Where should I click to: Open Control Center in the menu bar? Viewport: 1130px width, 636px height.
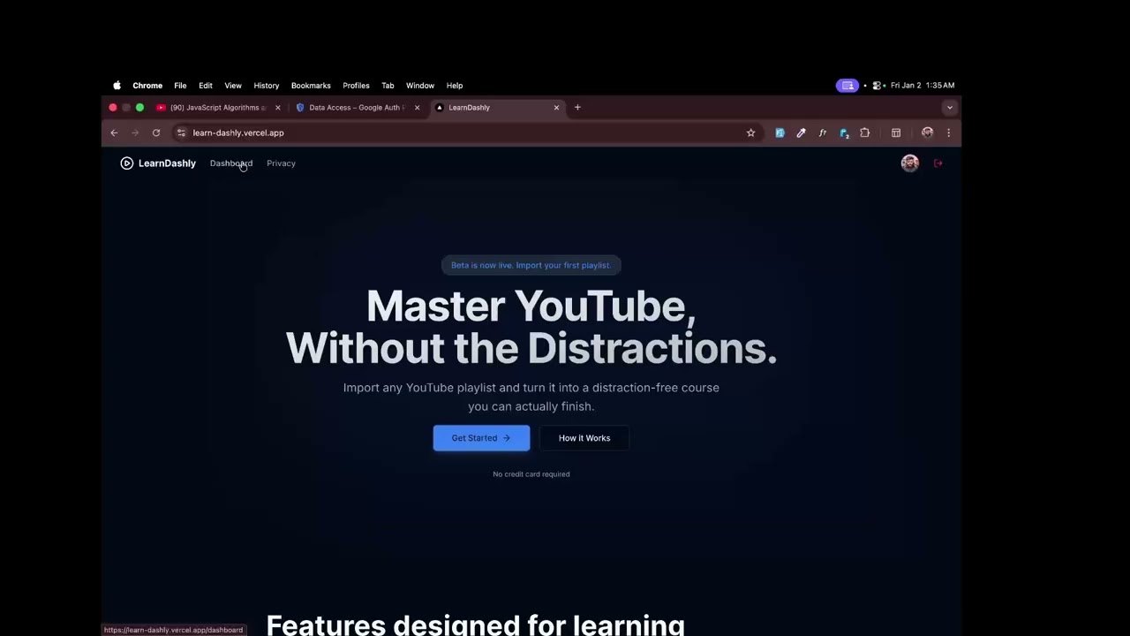pos(878,86)
